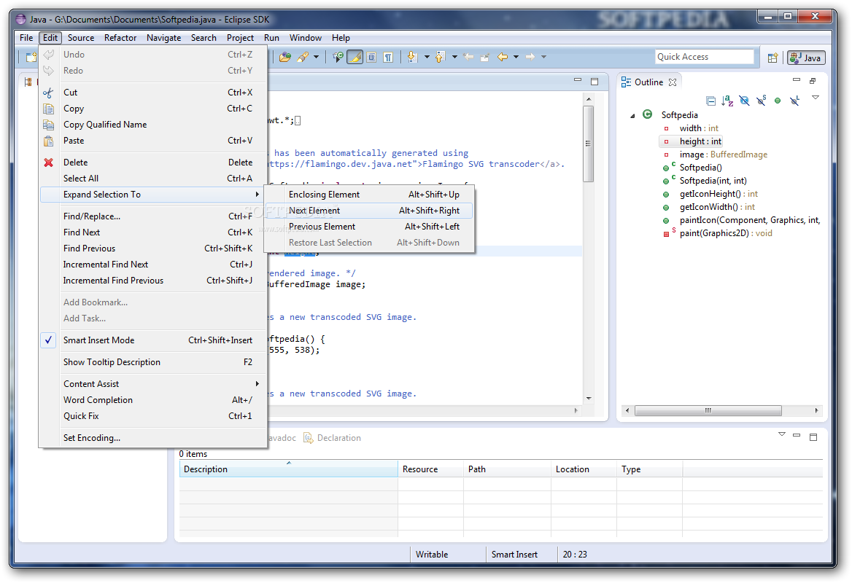The width and height of the screenshot is (852, 583).
Task: Minimize the bottom panel
Action: coord(797,435)
